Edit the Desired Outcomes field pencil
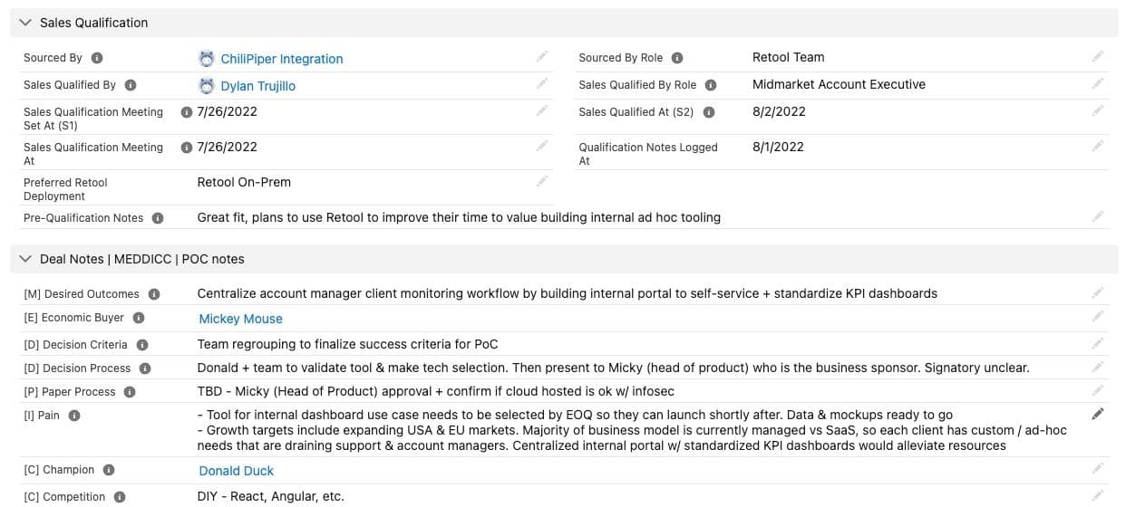Screen dimensions: 1126x507 1097,292
